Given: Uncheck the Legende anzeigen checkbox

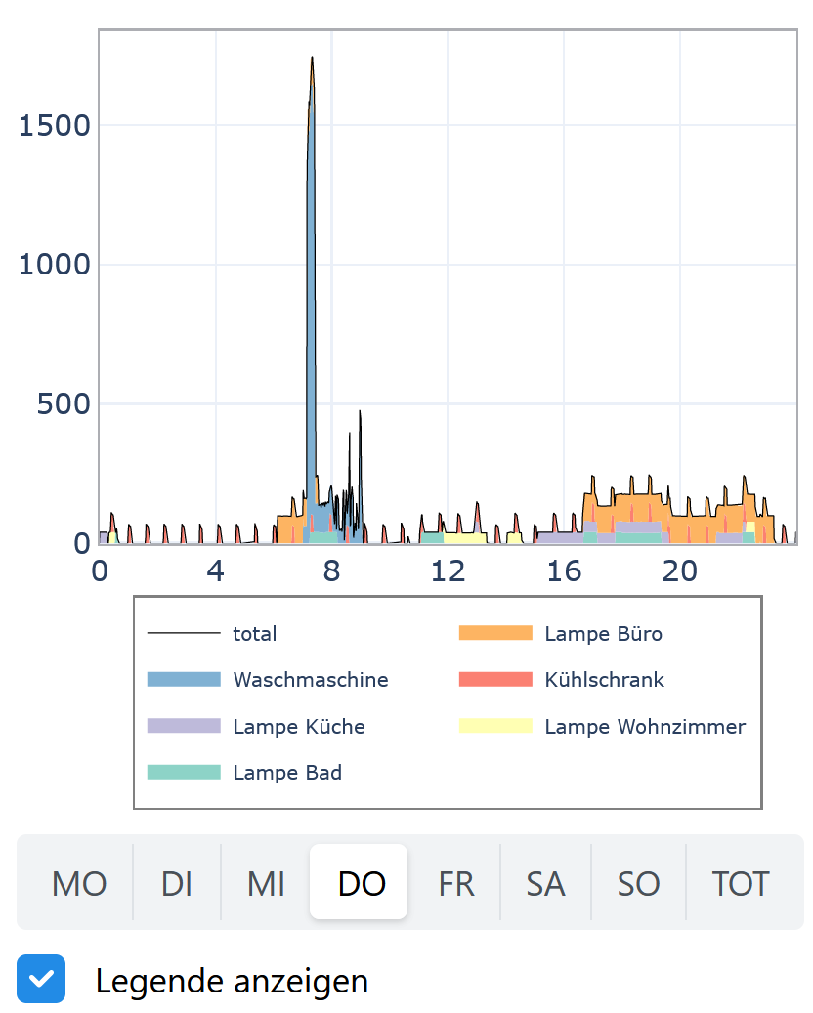Looking at the screenshot, I should pos(41,979).
